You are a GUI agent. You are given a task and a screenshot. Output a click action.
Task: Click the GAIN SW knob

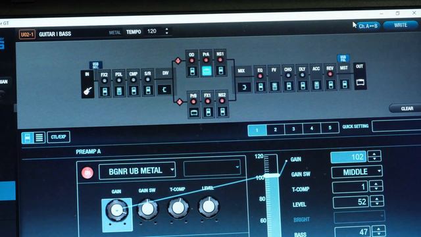click(147, 209)
